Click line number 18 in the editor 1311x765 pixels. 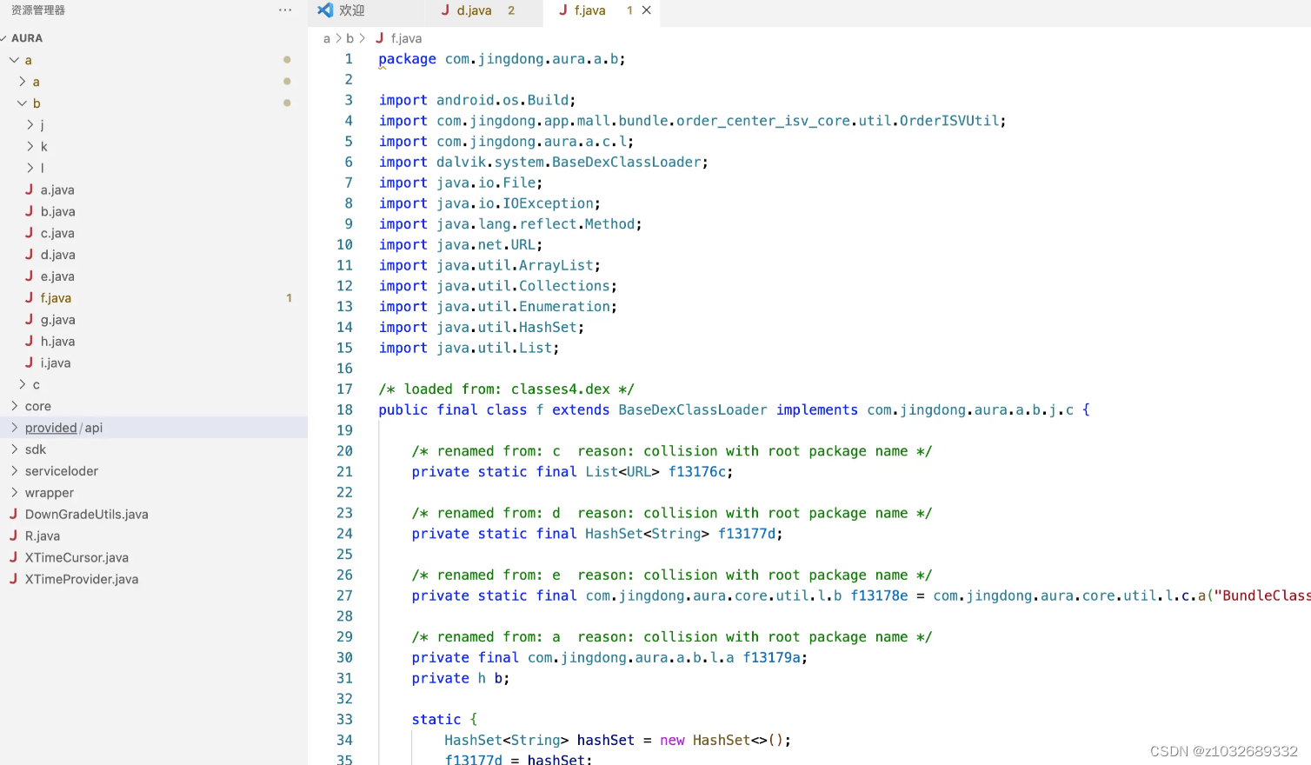pyautogui.click(x=344, y=409)
